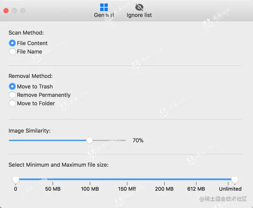Viewport: 253px width, 208px height.
Task: Click the Ignore list crossed-eye icon
Action: point(139,7)
